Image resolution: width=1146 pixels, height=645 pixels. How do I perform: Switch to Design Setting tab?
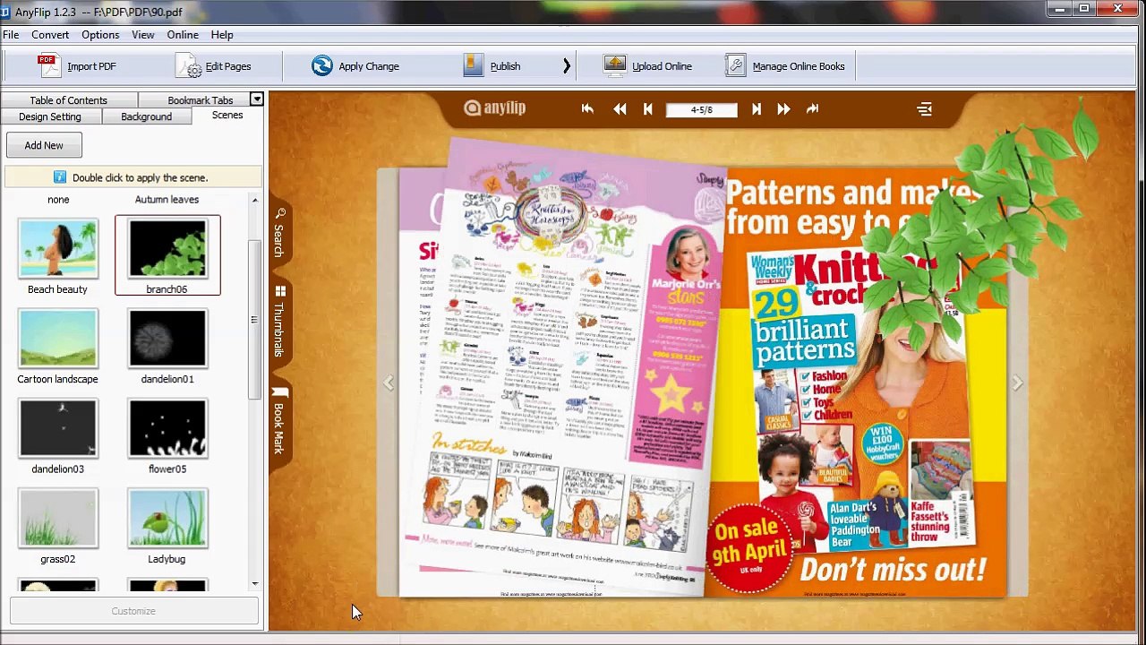(50, 116)
